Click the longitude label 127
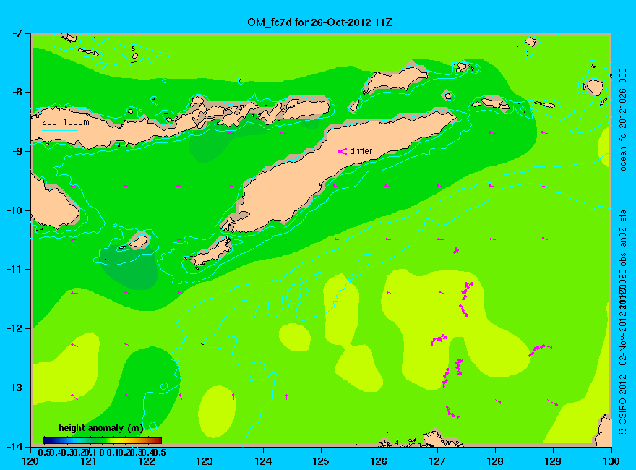Screen dimensions: 636x470 point(437,461)
